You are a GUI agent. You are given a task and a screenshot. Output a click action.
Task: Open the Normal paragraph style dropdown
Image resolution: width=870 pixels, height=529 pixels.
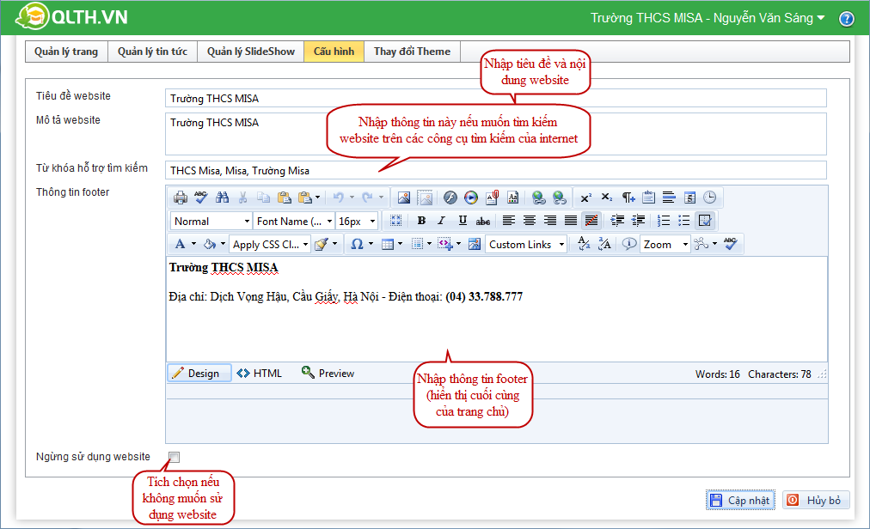(211, 221)
